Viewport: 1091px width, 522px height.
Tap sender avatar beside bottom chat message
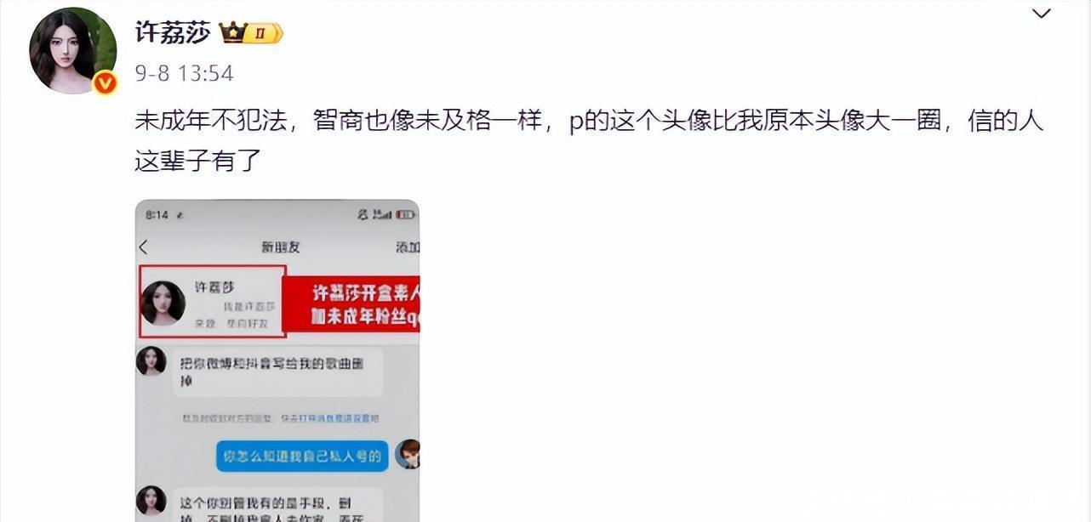click(x=151, y=501)
